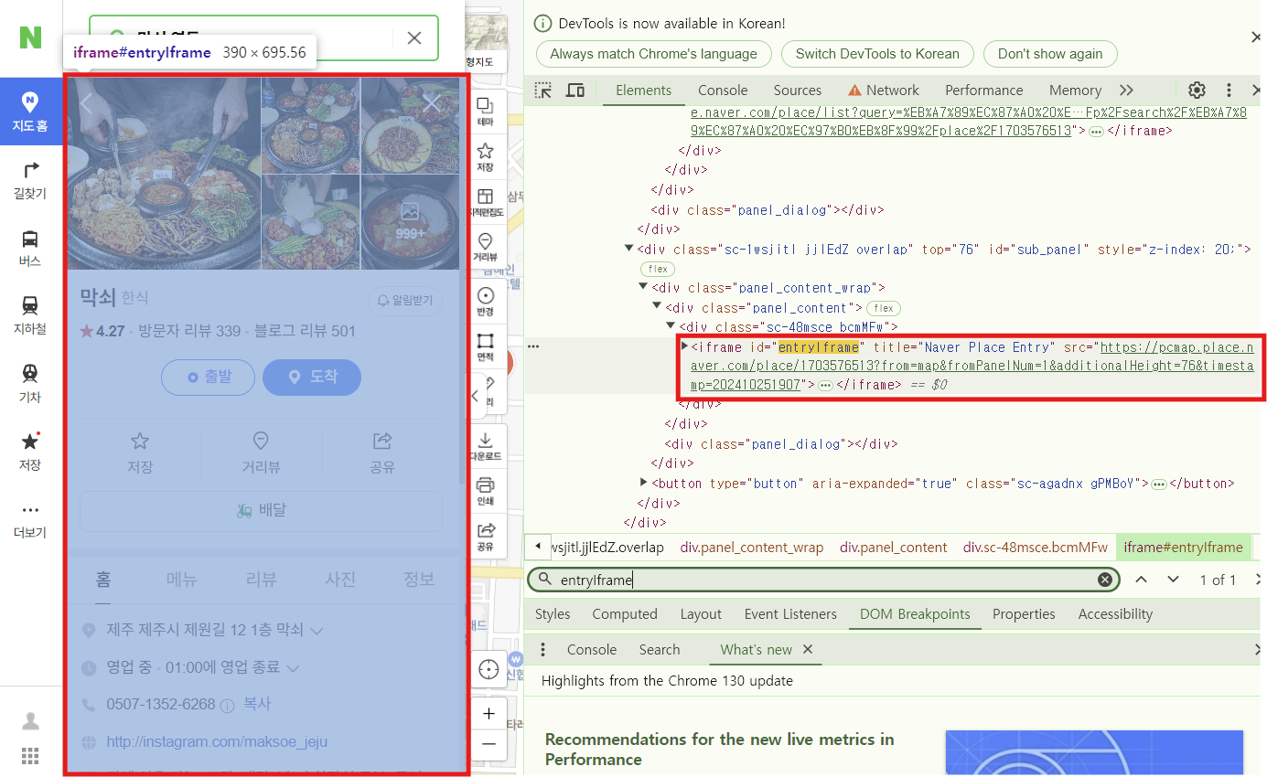
Task: Collapse the side panel with arrow handle
Action: (x=475, y=396)
